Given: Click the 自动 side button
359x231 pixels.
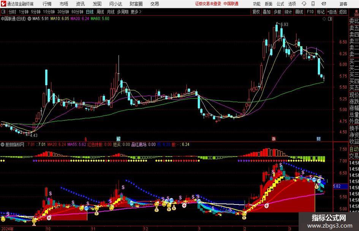Looking at the screenshot, I should (354, 149).
